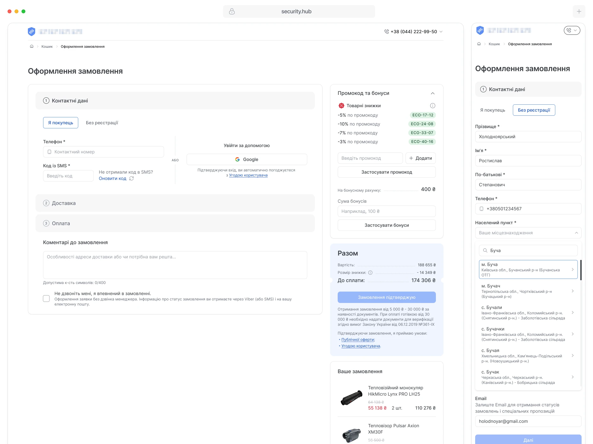Select Без реєстрації tab in mobile panel
The width and height of the screenshot is (593, 444).
[534, 110]
